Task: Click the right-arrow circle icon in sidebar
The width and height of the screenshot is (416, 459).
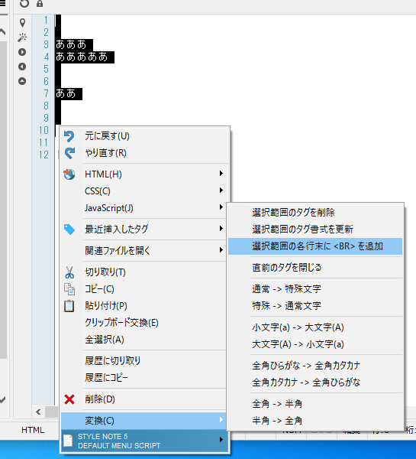Action: click(22, 52)
